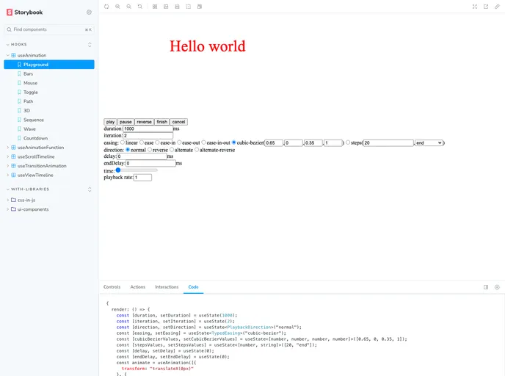Image resolution: width=505 pixels, height=376 pixels.
Task: Switch to the Actions tab
Action: click(x=138, y=287)
